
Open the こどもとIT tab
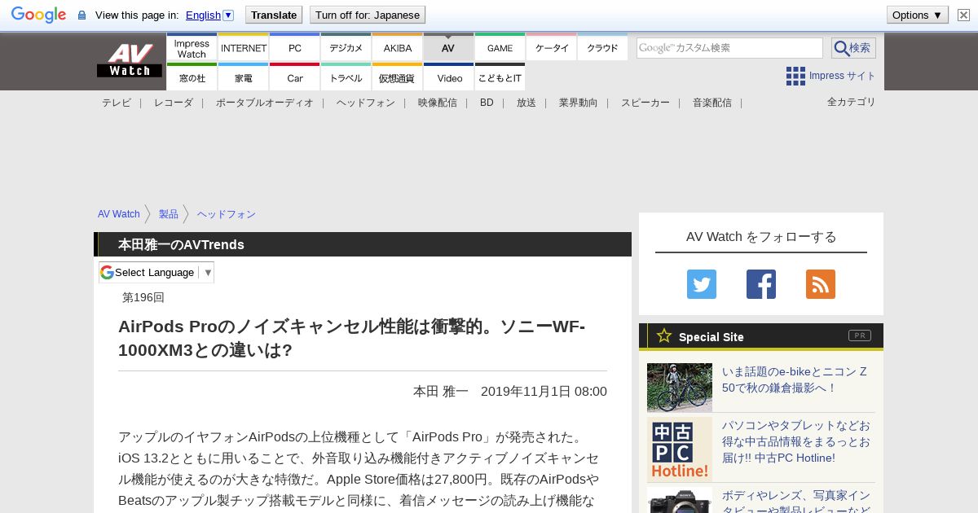pyautogui.click(x=500, y=77)
